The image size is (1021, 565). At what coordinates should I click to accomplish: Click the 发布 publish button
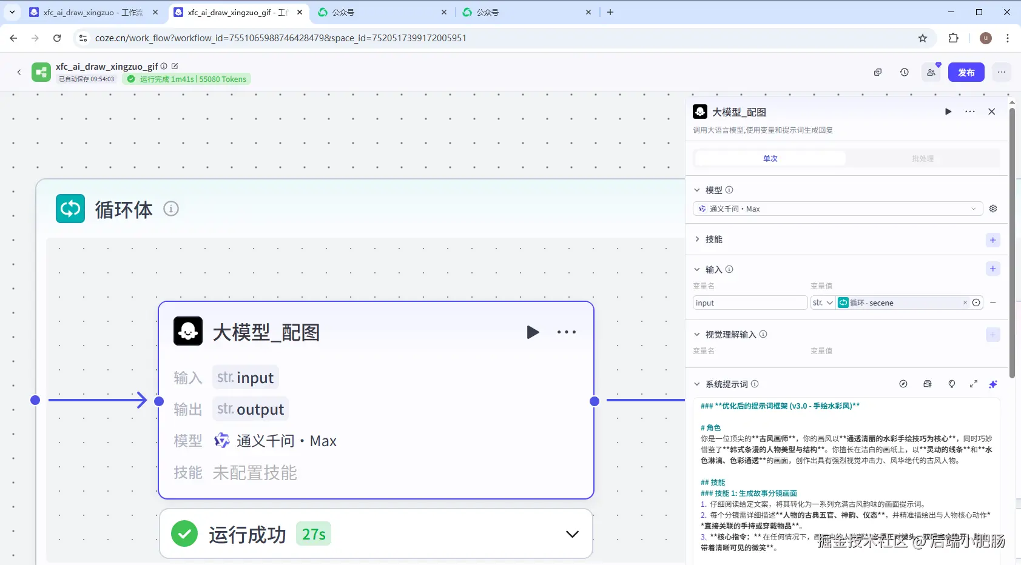(x=966, y=72)
